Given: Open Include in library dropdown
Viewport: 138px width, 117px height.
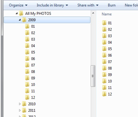Looking at the screenshot, I should coord(52,5).
